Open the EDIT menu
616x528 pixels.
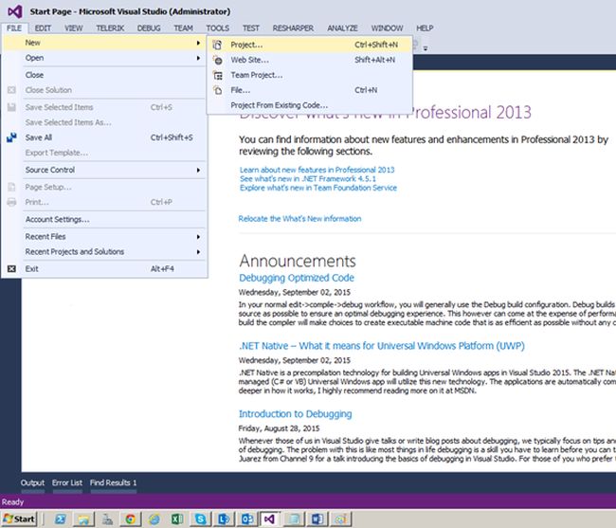click(43, 28)
